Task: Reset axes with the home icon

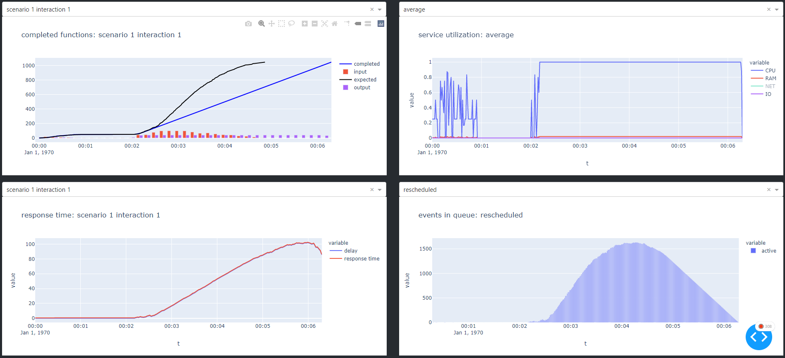Action: [335, 24]
